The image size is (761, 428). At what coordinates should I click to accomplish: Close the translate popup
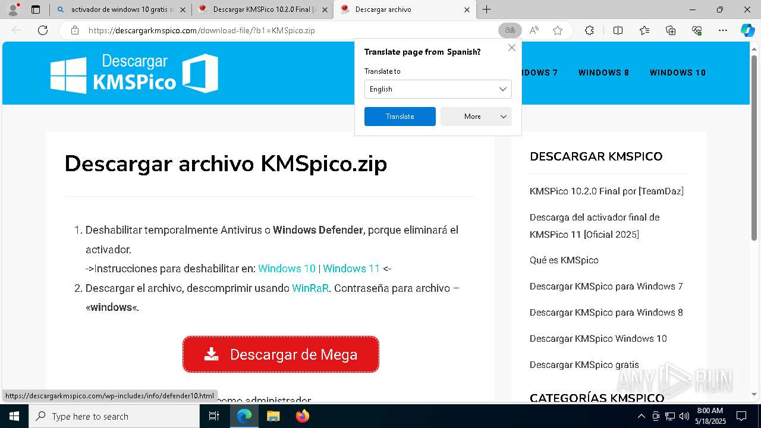pyautogui.click(x=511, y=48)
